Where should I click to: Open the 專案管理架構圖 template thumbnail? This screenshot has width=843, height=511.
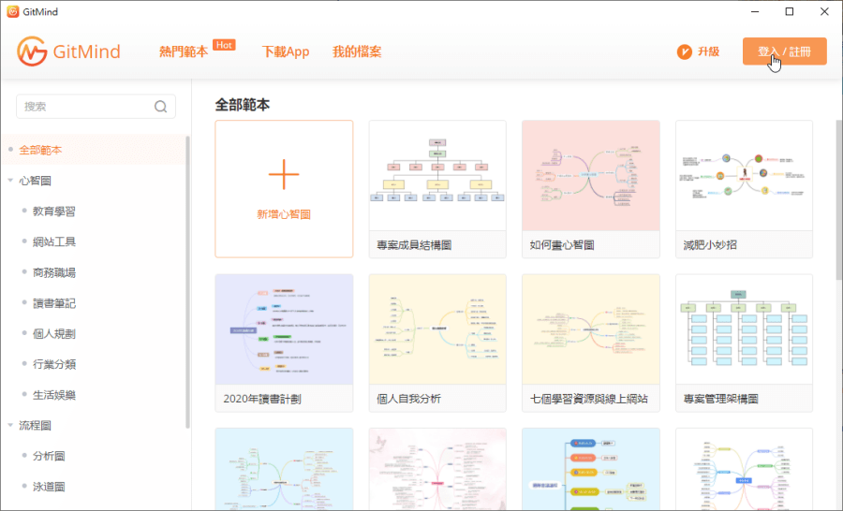pos(744,330)
